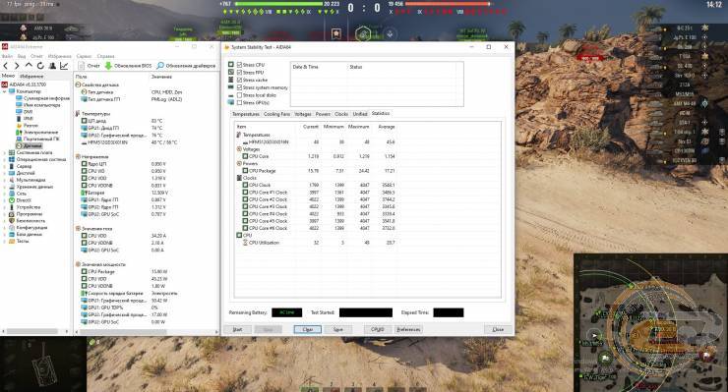Image resolution: width=728 pixels, height=392 pixels.
Task: Click Start in System Stability Test
Action: coord(237,329)
